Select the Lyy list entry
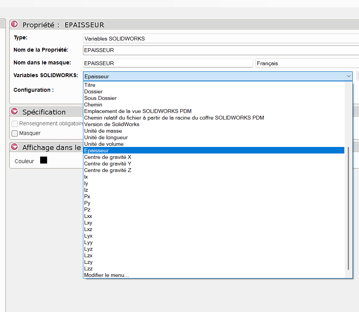 tap(214, 242)
